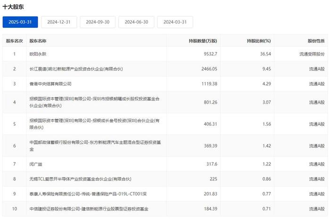The image size is (330, 219).
Task: Click share count 9532.7
Action: coord(210,54)
